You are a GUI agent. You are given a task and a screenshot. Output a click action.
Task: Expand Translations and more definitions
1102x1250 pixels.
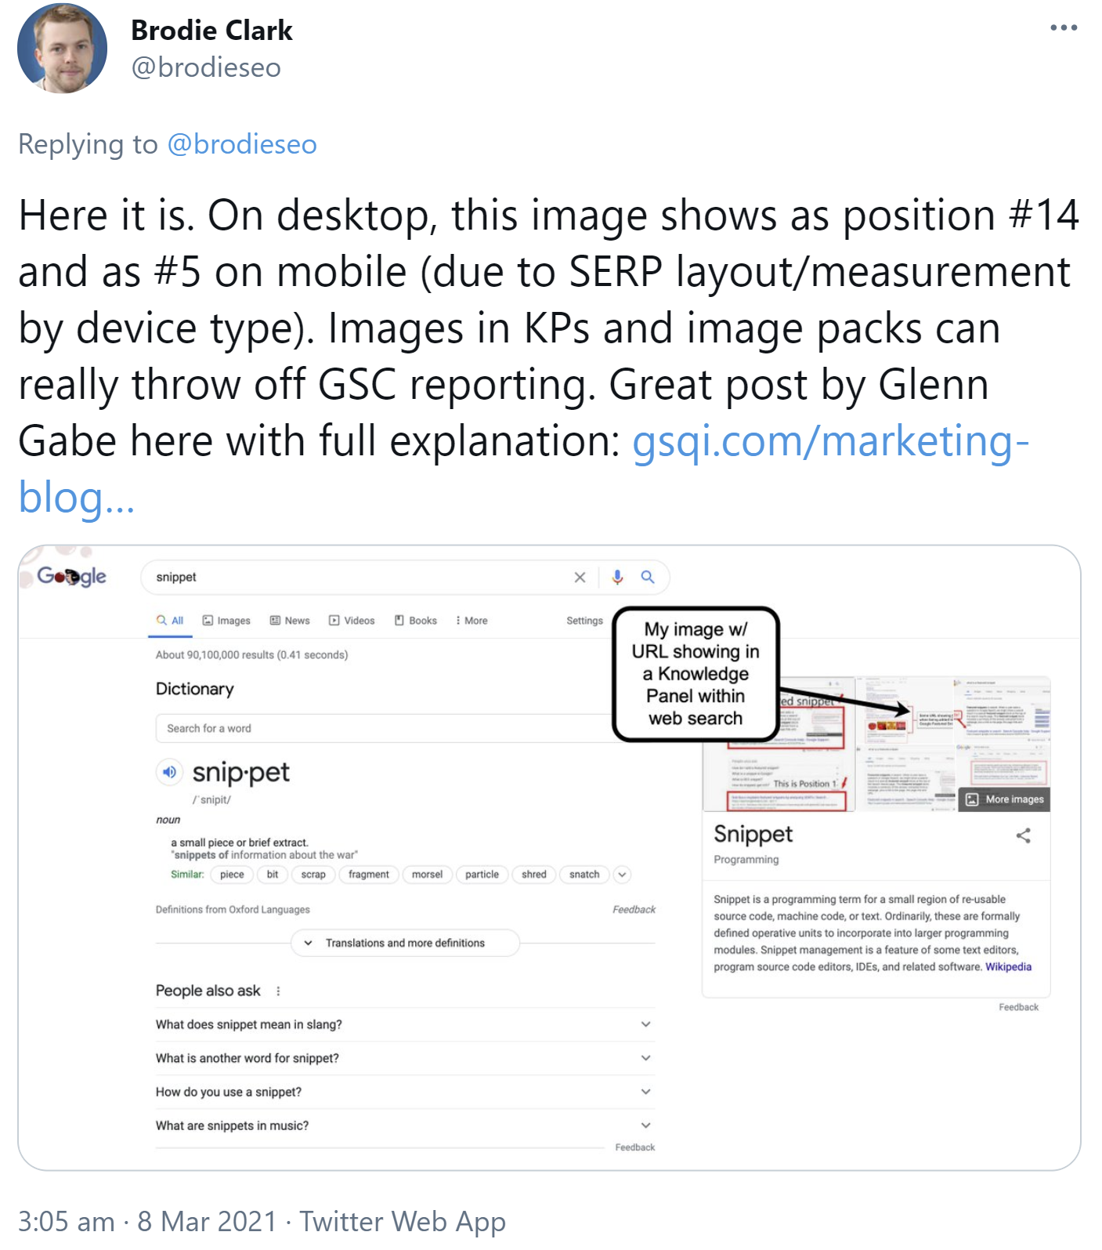pyautogui.click(x=404, y=943)
